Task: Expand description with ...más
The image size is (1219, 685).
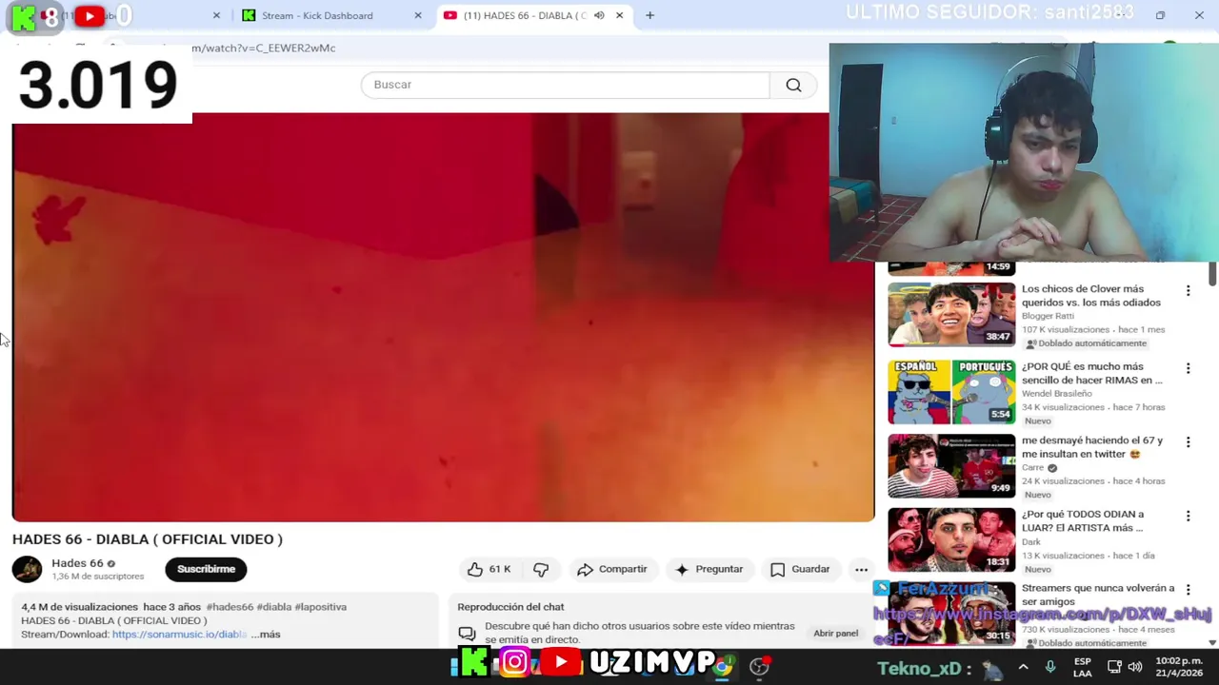Action: coord(266,635)
